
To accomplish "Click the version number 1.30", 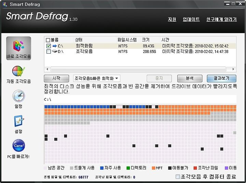I will pos(73,19).
